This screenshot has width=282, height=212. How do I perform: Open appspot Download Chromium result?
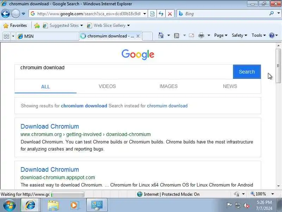click(50, 170)
